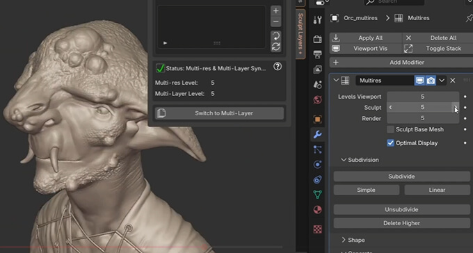Screen dimensions: 473x253
Task: Click the Subdivide button
Action: pos(401,177)
